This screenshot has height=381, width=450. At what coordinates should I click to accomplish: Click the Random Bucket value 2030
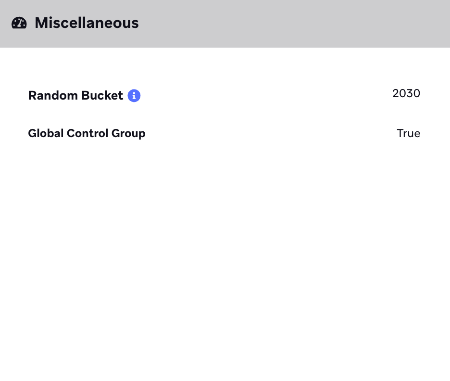click(406, 93)
